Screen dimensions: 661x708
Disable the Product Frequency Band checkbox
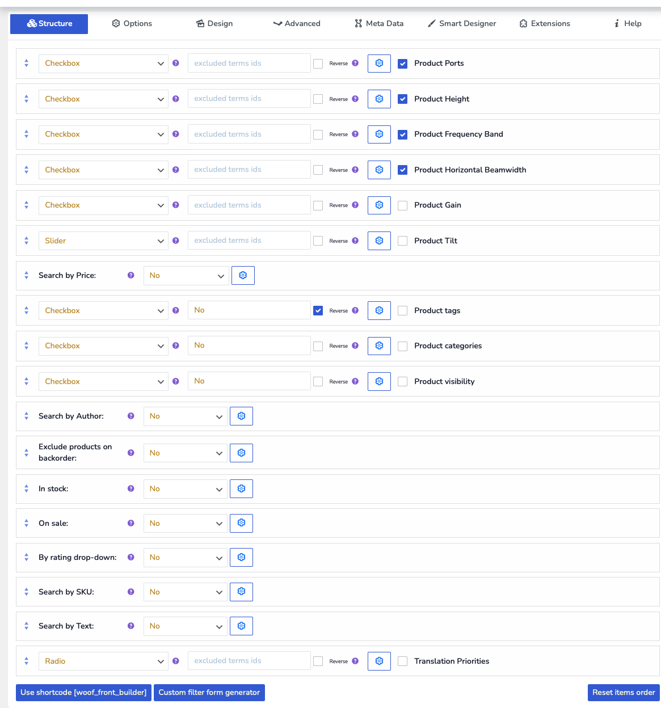[x=403, y=134]
